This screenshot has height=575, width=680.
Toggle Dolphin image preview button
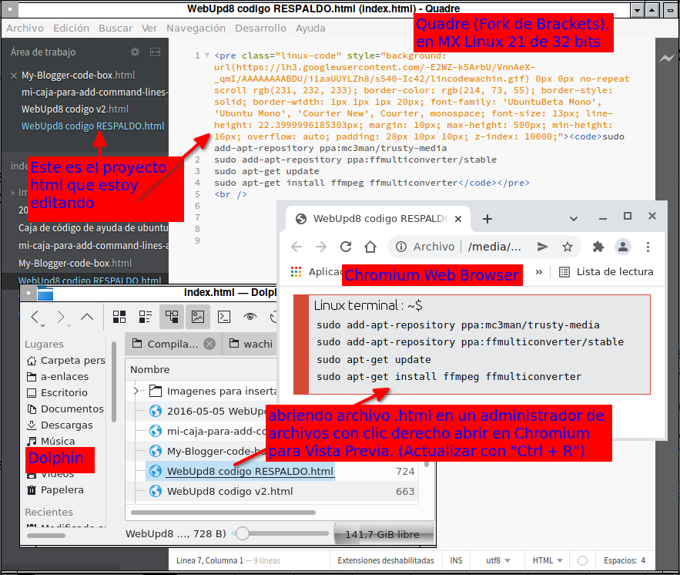tap(198, 317)
